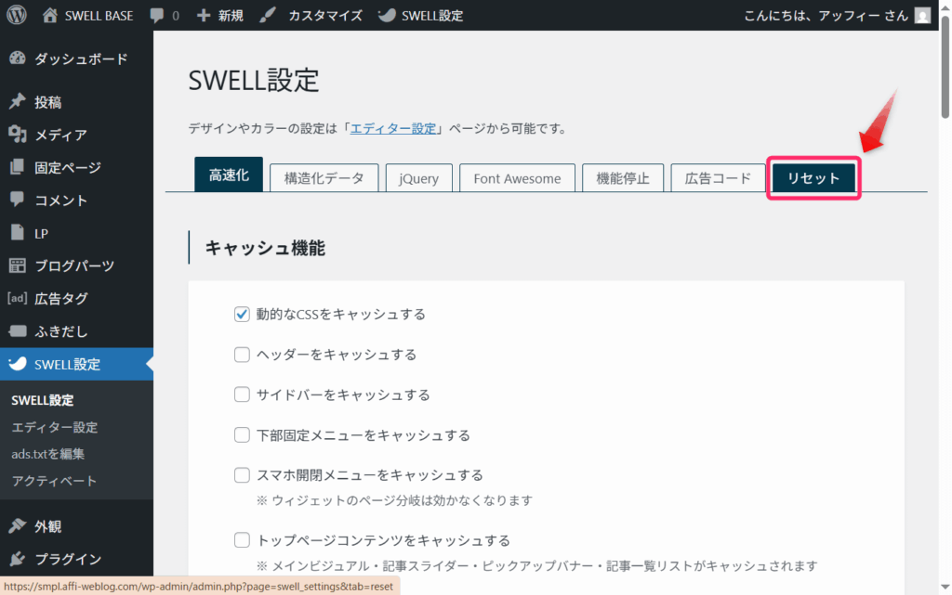This screenshot has height=595, width=952.
Task: Click the LP document icon
Action: tap(18, 233)
